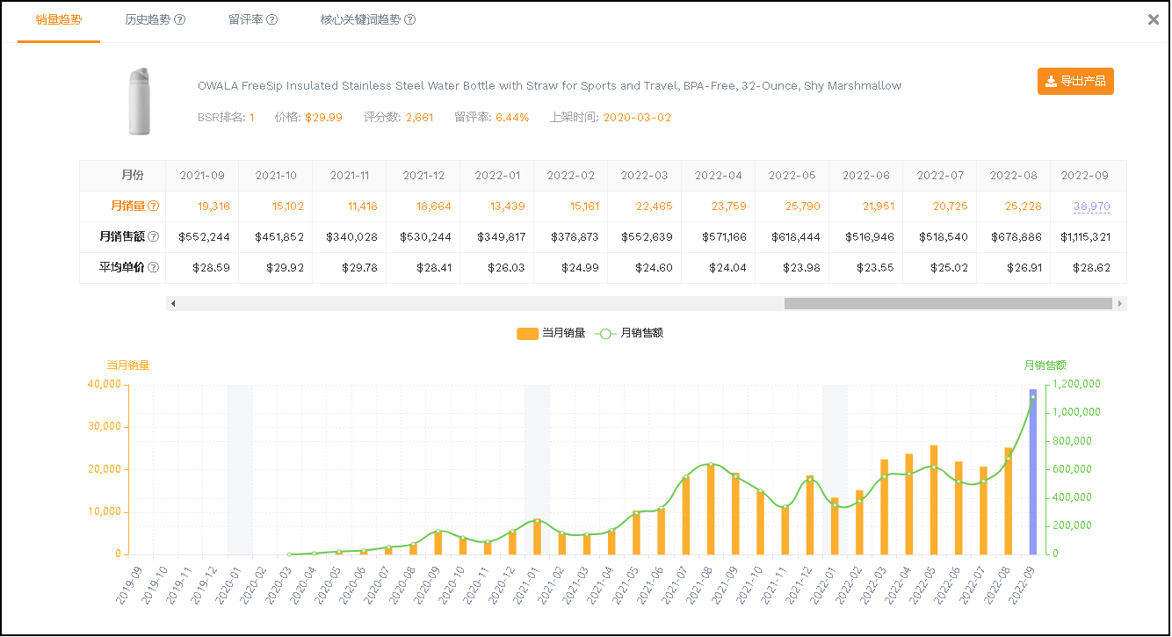
Task: Click question mark icon beside 月销量 row
Action: point(154,206)
